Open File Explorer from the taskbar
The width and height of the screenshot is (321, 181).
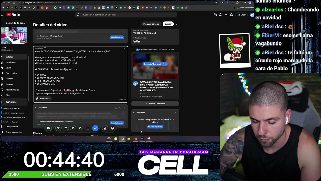(129, 139)
